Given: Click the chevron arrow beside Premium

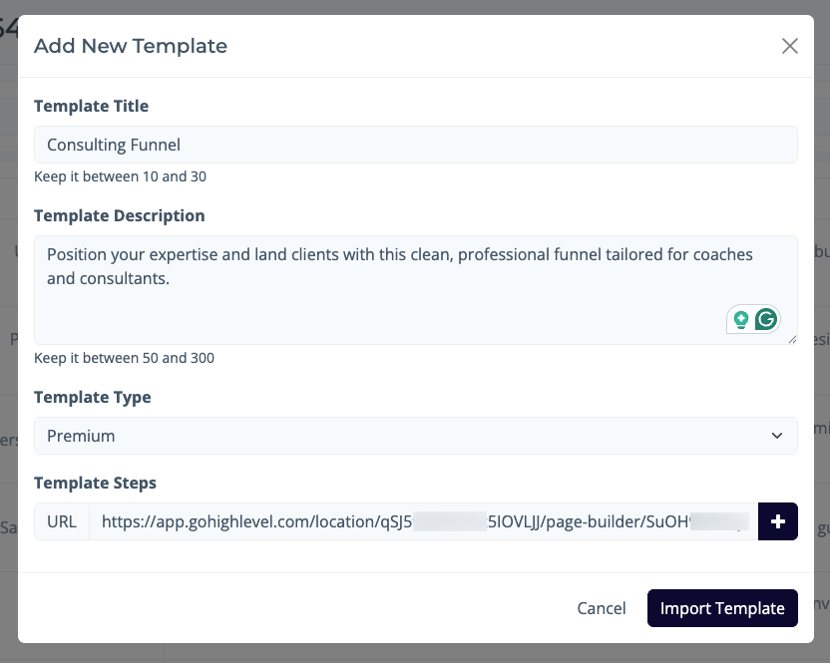Looking at the screenshot, I should point(777,436).
